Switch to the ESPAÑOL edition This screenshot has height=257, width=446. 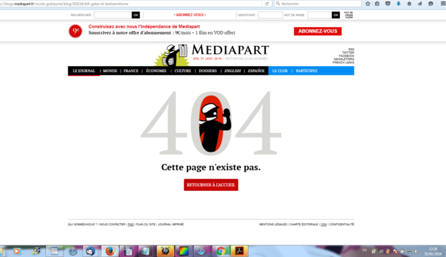[x=256, y=71]
